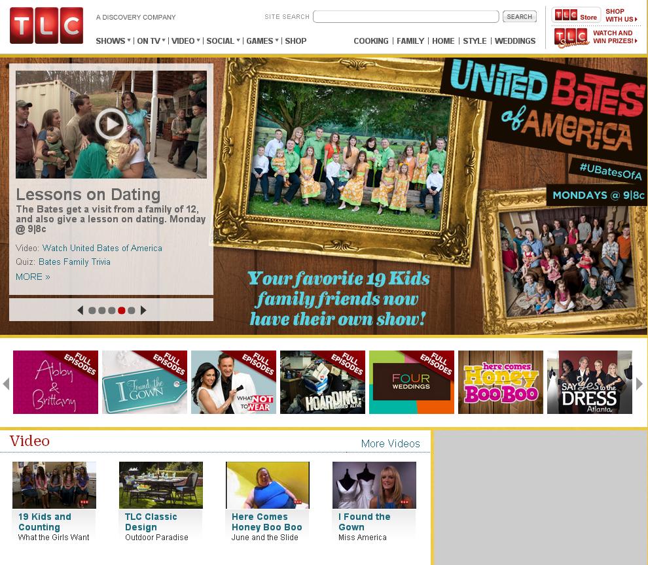Open the FAMILY section
Viewport: 648px width, 565px height.
(x=410, y=41)
